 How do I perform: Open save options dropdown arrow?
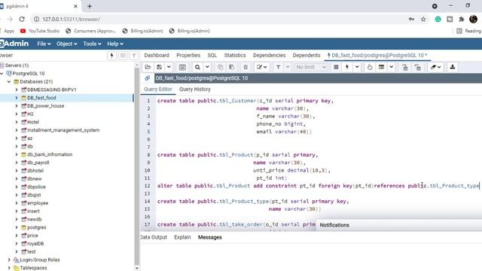point(169,67)
